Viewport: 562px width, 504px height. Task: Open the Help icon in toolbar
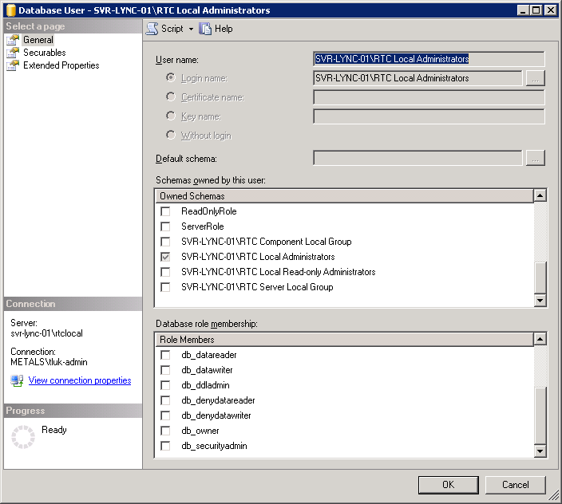point(205,29)
